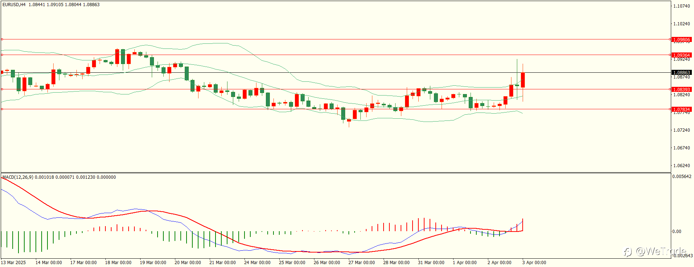Select the 1.09364 resistance price label
694x267 pixels.
(x=681, y=55)
